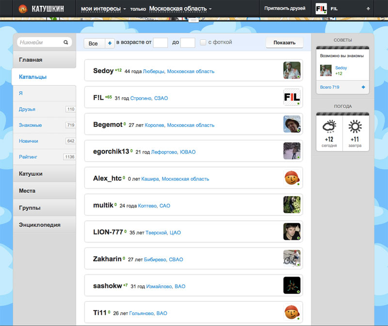Viewport: 388px width, 326px height.
Task: Click the 'Люберцы' location link
Action: click(x=153, y=71)
